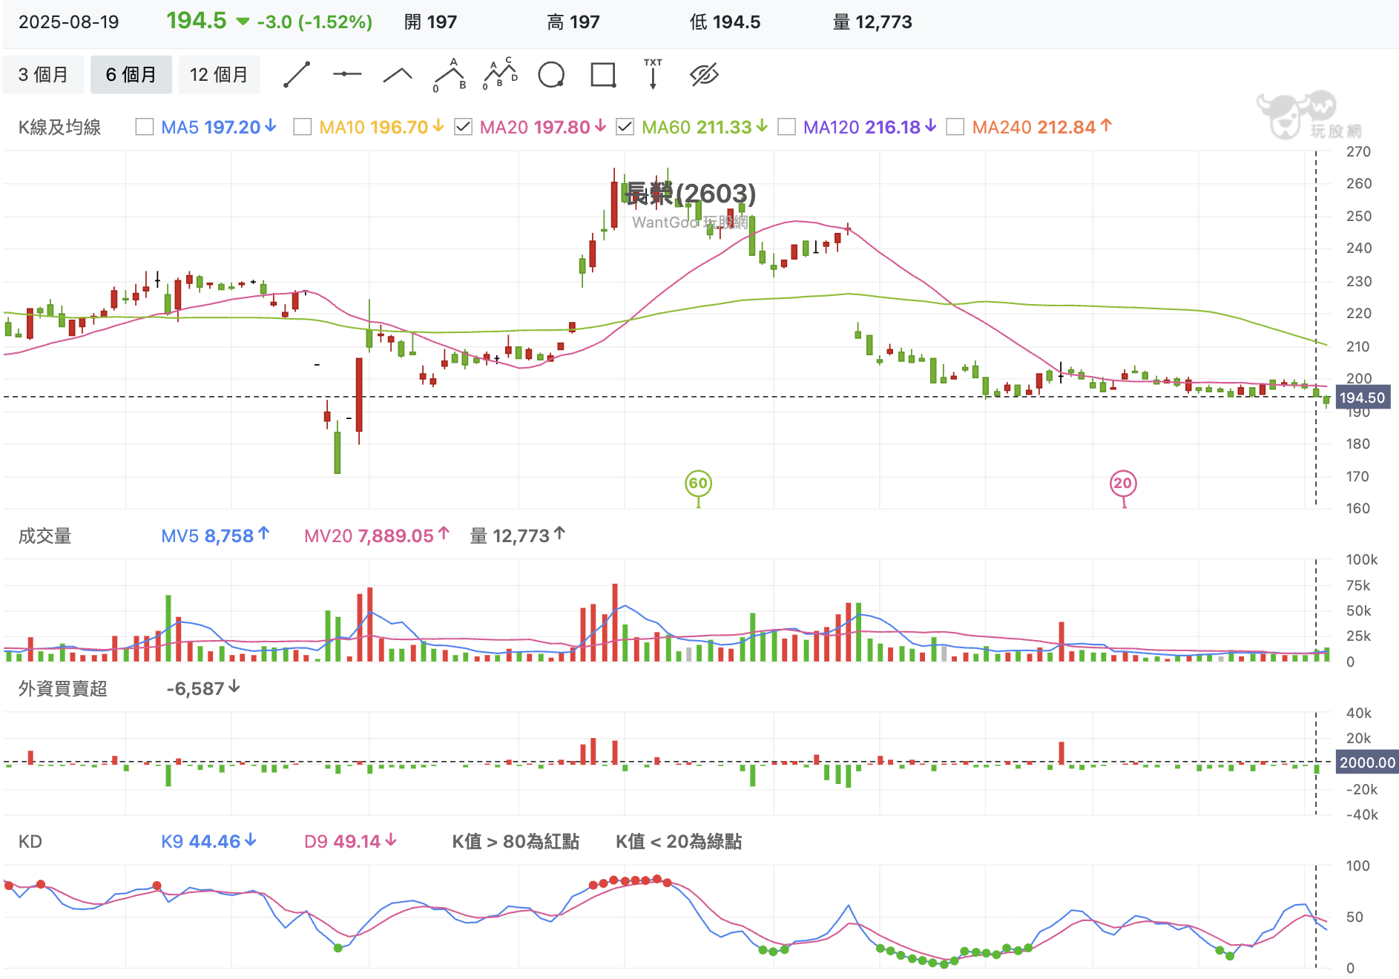The height and width of the screenshot is (979, 1399).
Task: Uncheck the MA20 moving average
Action: point(463,128)
